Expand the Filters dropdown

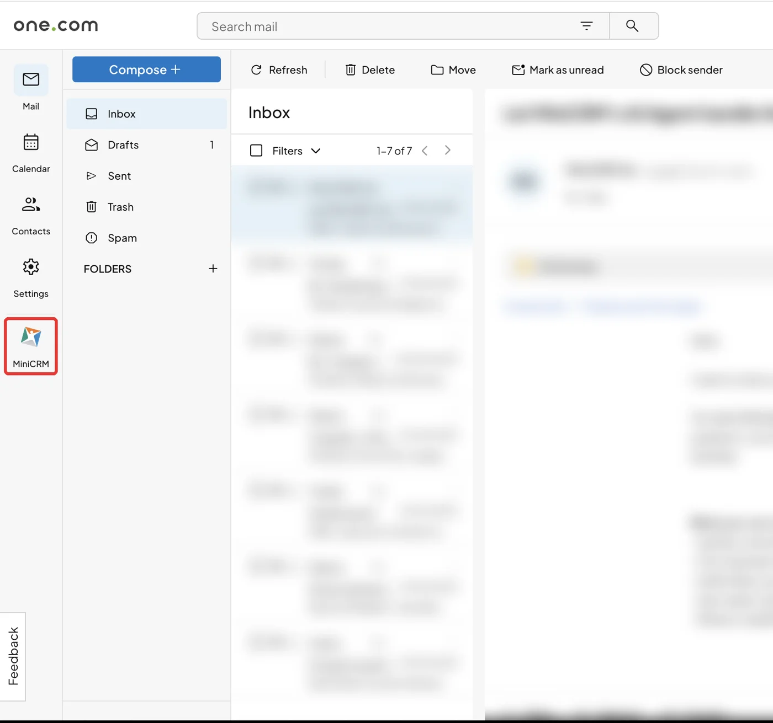pyautogui.click(x=297, y=151)
